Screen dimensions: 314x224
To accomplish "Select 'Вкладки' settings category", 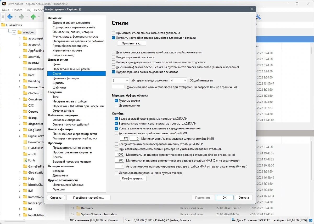I will (58, 171).
